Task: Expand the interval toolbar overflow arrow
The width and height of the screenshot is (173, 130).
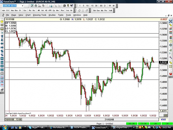Action: click(117, 6)
